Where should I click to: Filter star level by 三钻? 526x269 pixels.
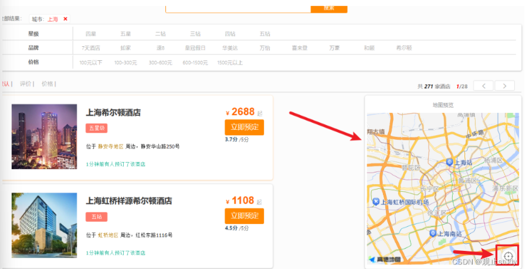[195, 34]
